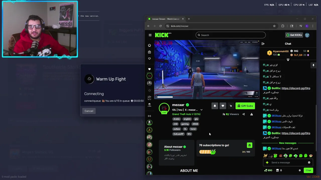This screenshot has width=321, height=180.
Task: Open Following heart outline in sidebar
Action: click(x=149, y=59)
